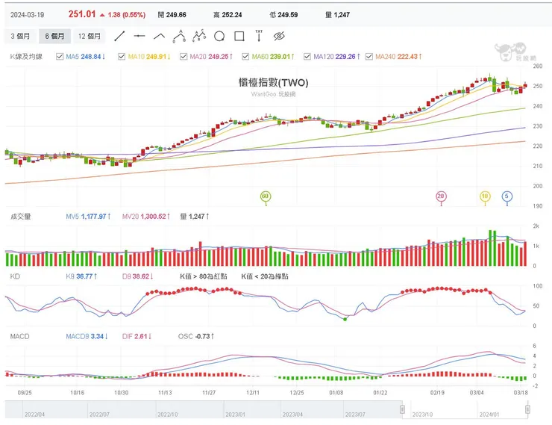Grab the left handle of range navigator
552x425 pixels.
point(402,409)
